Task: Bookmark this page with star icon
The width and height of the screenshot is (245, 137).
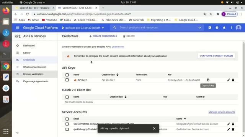Action: click(x=211, y=14)
